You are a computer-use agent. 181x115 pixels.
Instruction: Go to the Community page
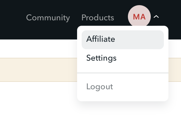click(x=48, y=18)
